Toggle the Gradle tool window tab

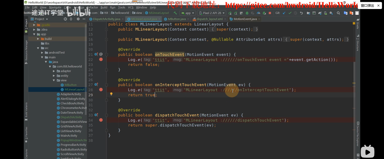click(x=358, y=24)
